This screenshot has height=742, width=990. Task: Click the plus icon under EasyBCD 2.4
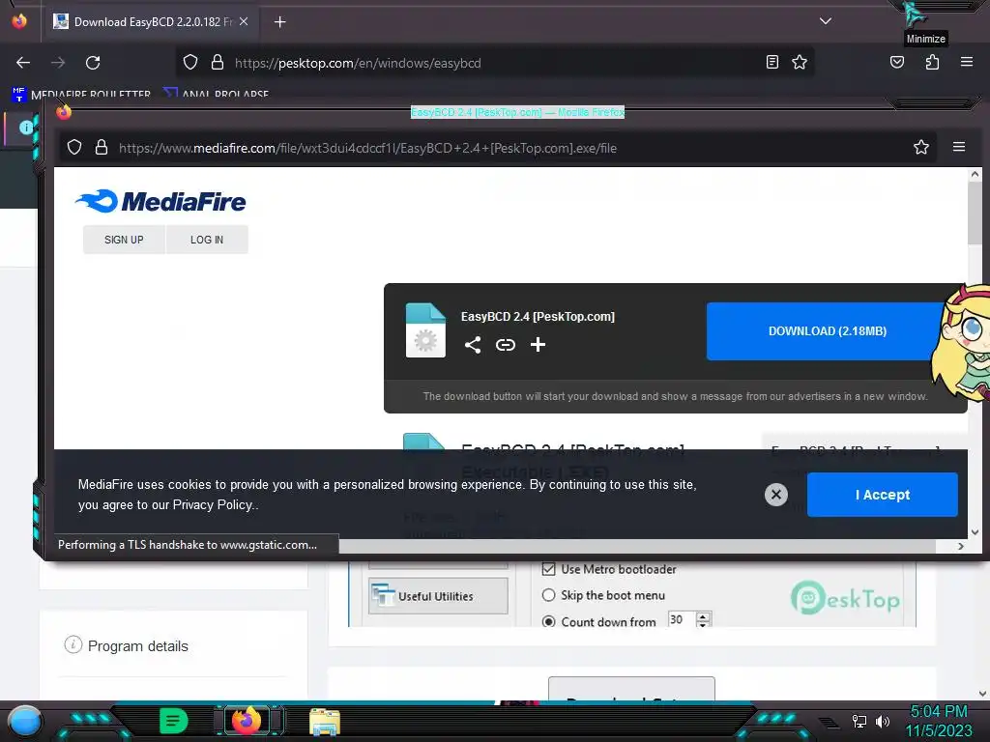tap(538, 345)
